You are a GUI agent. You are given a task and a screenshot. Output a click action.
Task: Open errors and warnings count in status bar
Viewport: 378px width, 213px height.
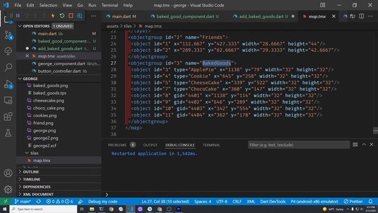[60, 201]
